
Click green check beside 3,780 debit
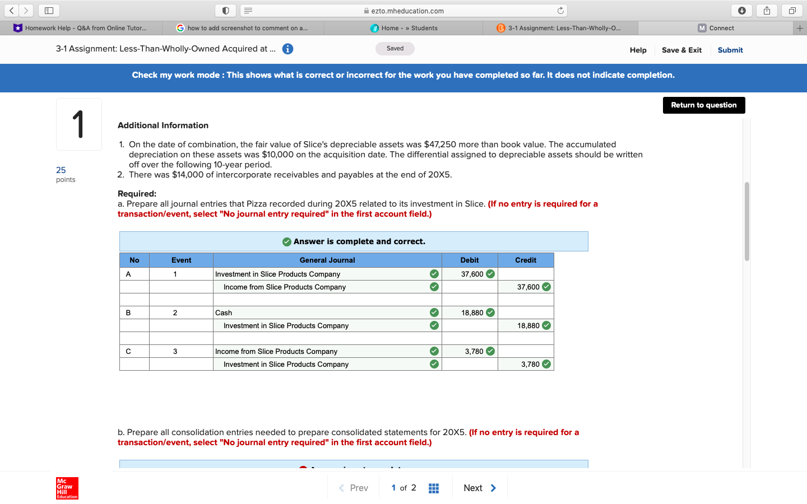(490, 351)
